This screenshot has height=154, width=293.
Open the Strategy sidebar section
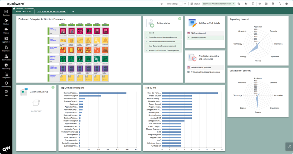[x=6, y=22]
